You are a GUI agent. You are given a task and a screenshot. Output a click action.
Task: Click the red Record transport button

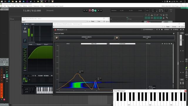[90, 11]
